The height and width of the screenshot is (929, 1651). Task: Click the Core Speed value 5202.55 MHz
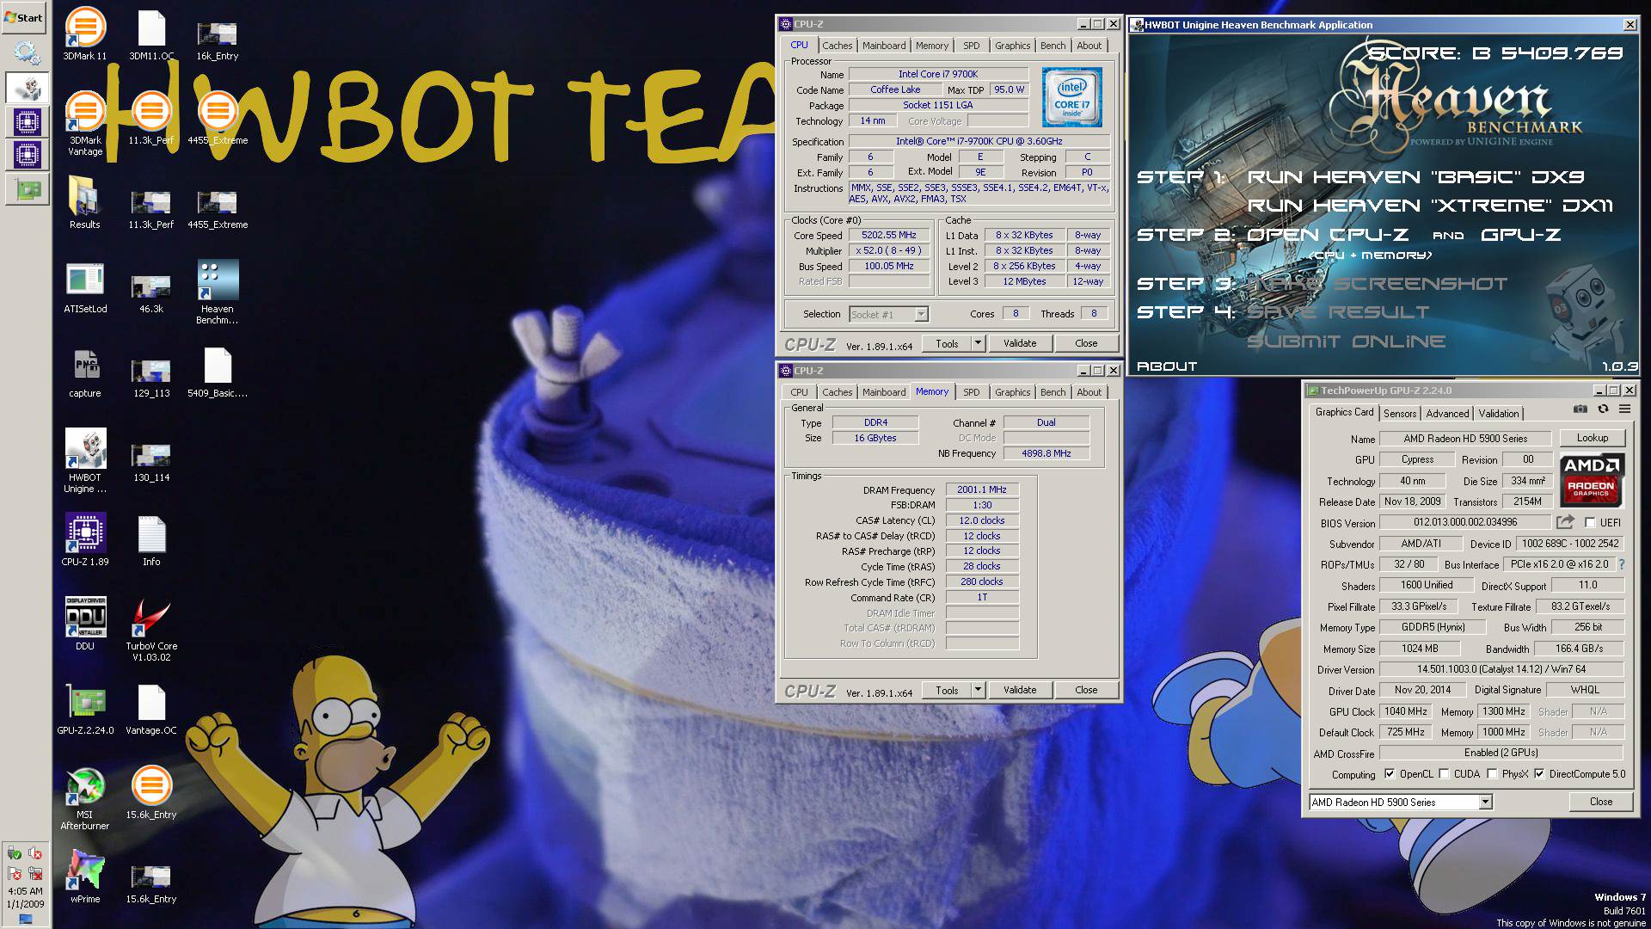click(x=890, y=235)
